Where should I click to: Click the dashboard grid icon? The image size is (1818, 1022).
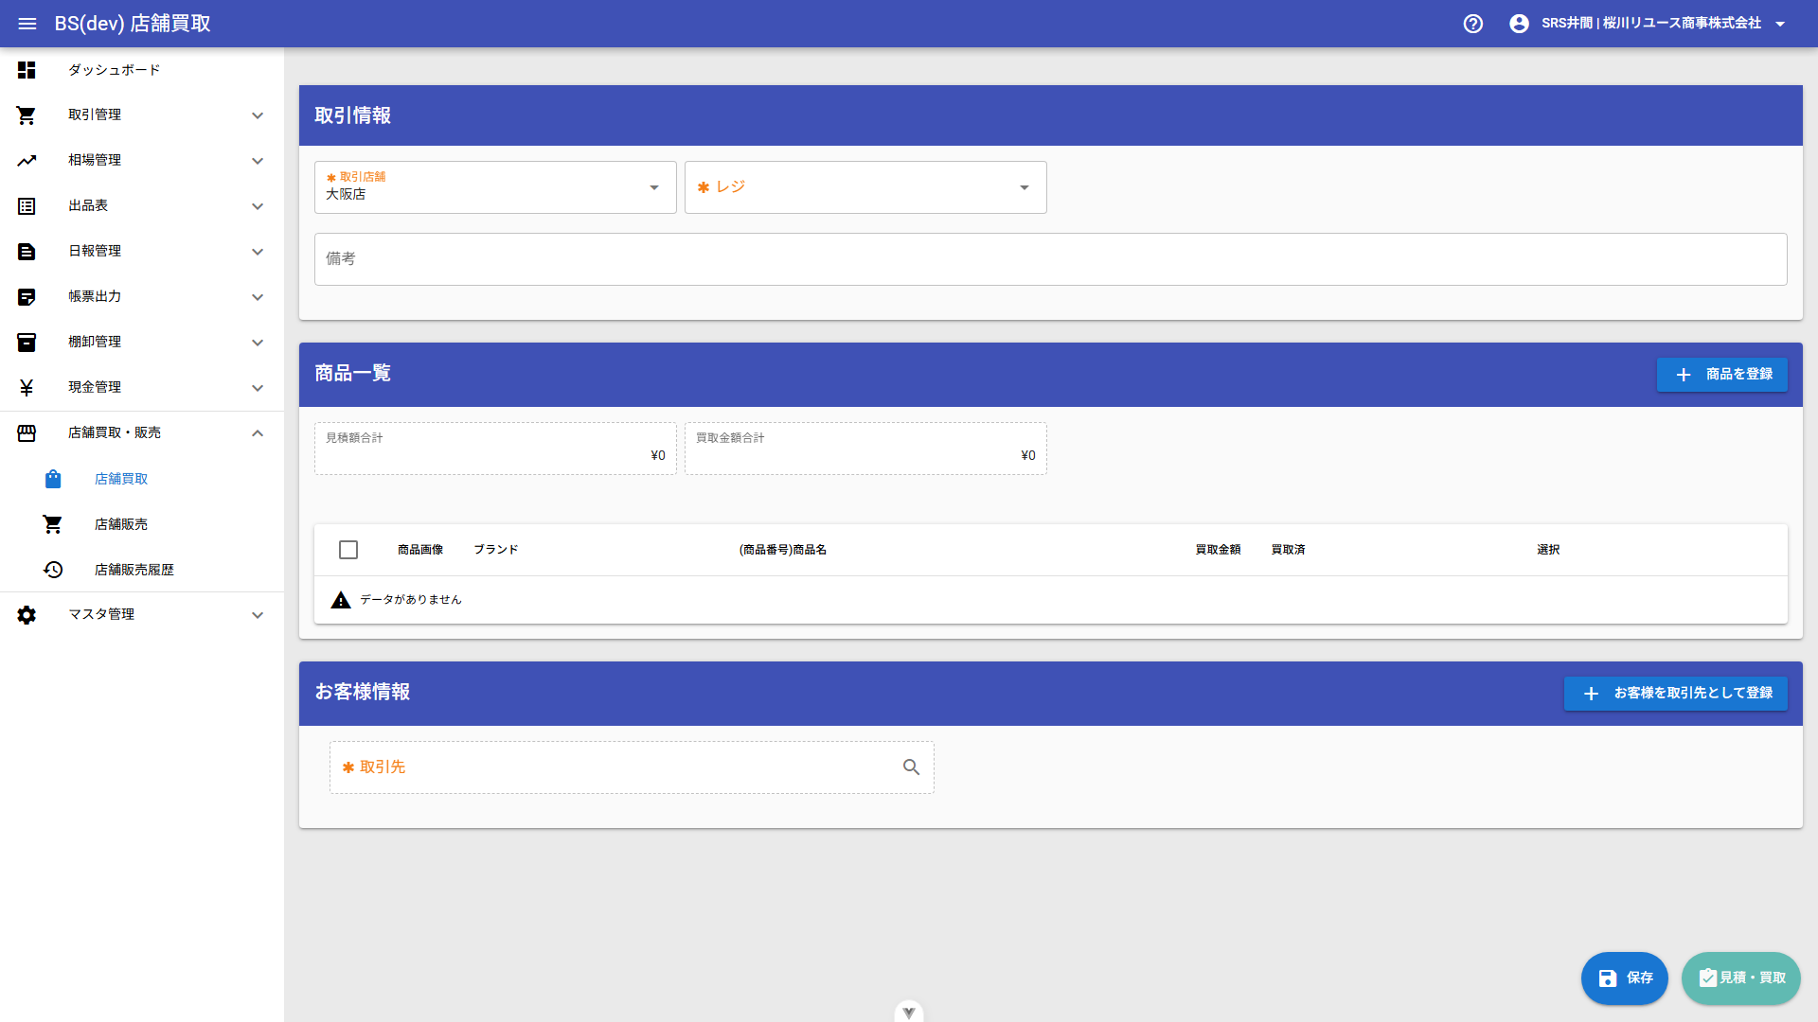[27, 70]
